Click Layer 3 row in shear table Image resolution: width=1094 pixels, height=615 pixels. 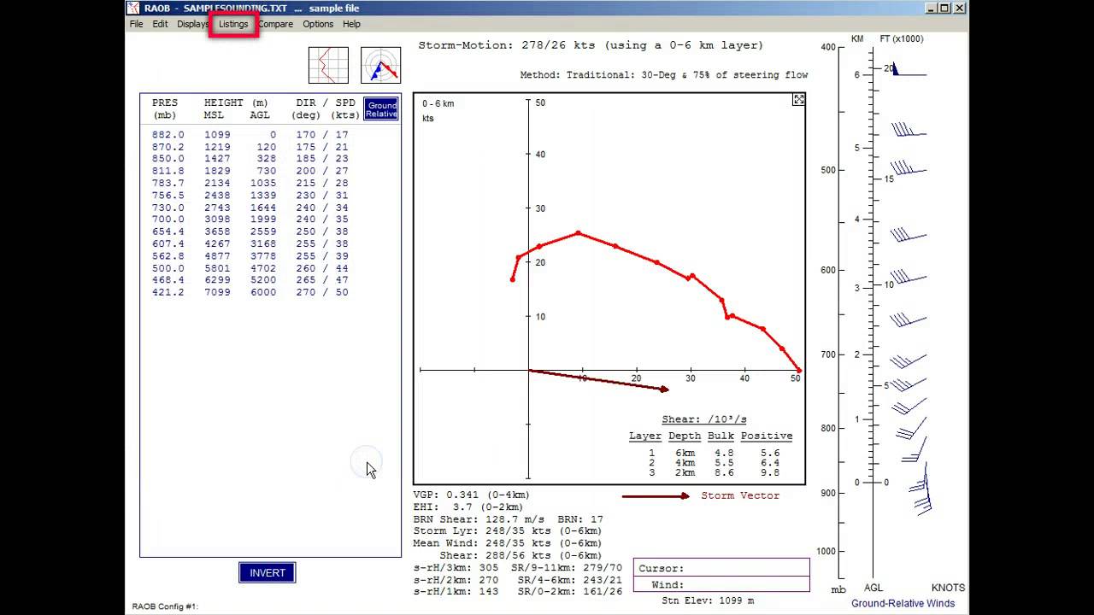pos(713,472)
